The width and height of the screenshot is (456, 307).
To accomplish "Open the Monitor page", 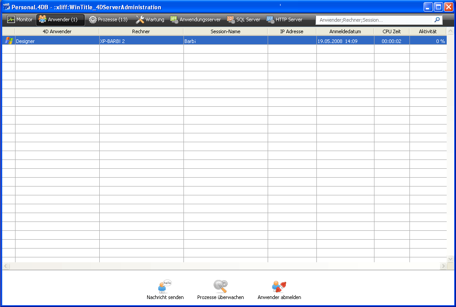I will 20,20.
